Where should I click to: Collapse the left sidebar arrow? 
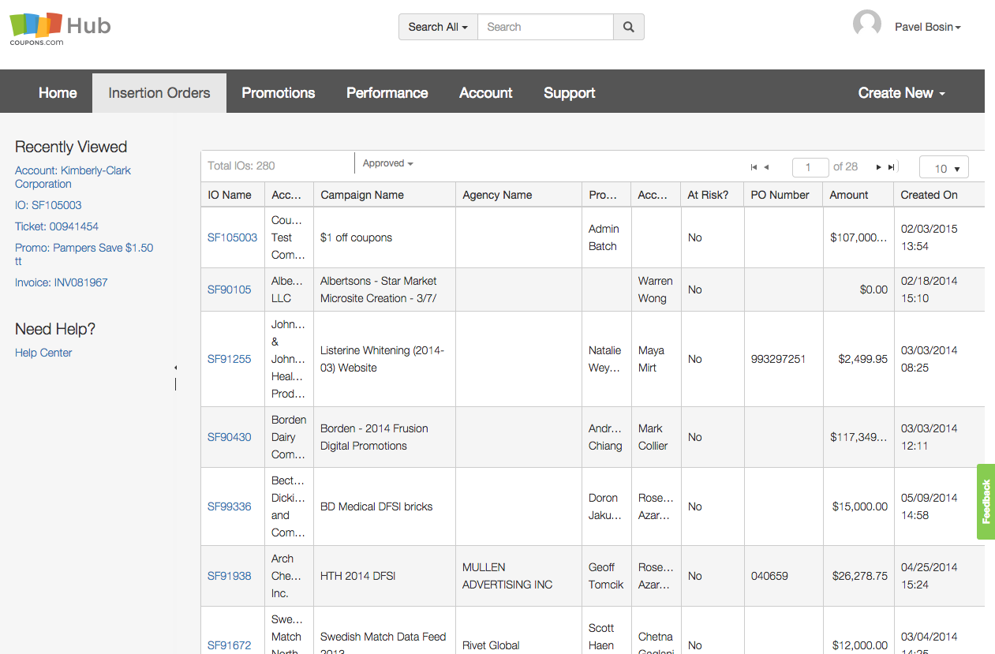175,368
